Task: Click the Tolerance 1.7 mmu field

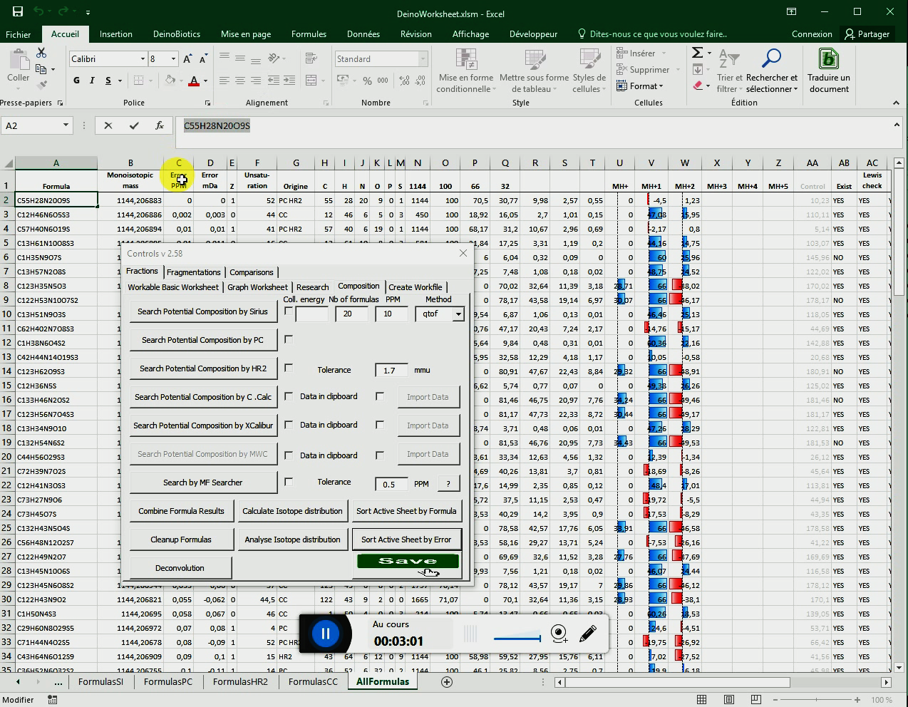Action: tap(391, 370)
